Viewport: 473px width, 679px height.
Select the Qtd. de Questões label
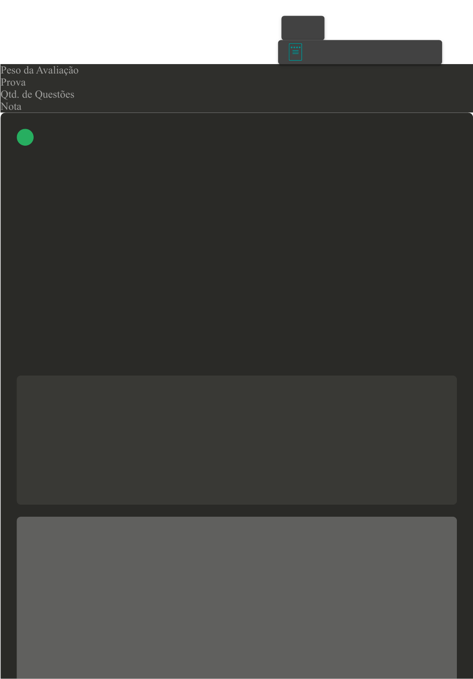pyautogui.click(x=37, y=95)
